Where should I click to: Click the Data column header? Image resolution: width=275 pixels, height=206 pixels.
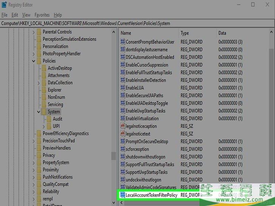(x=242, y=33)
